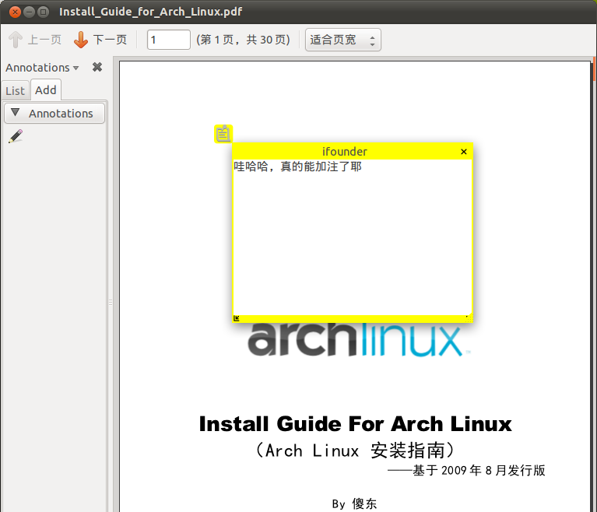Click bottom-left resize grip of annotation popup
The width and height of the screenshot is (597, 512).
tap(237, 318)
